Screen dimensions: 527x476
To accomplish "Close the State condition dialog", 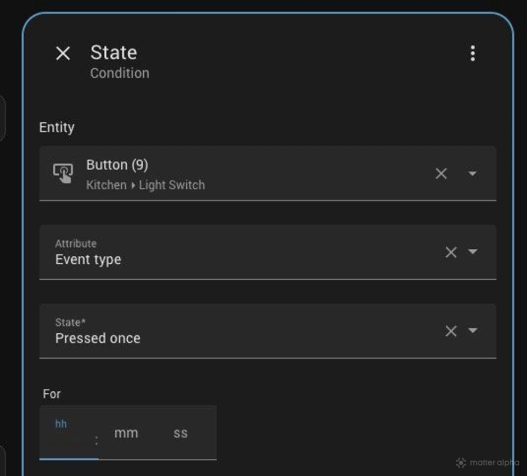I will (x=63, y=53).
